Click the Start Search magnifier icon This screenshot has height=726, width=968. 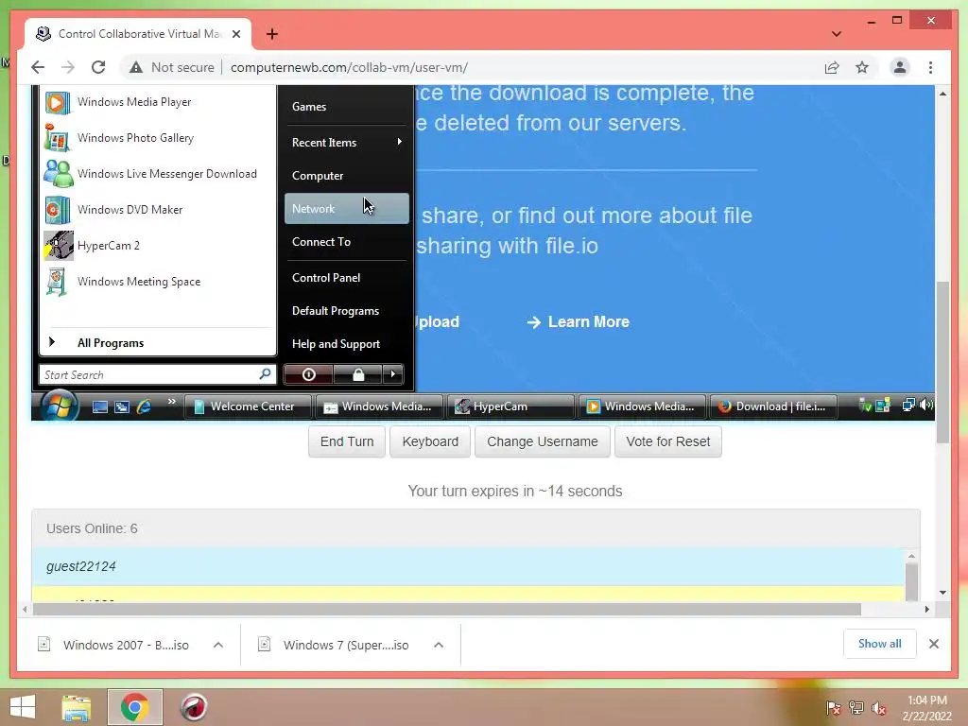coord(266,374)
